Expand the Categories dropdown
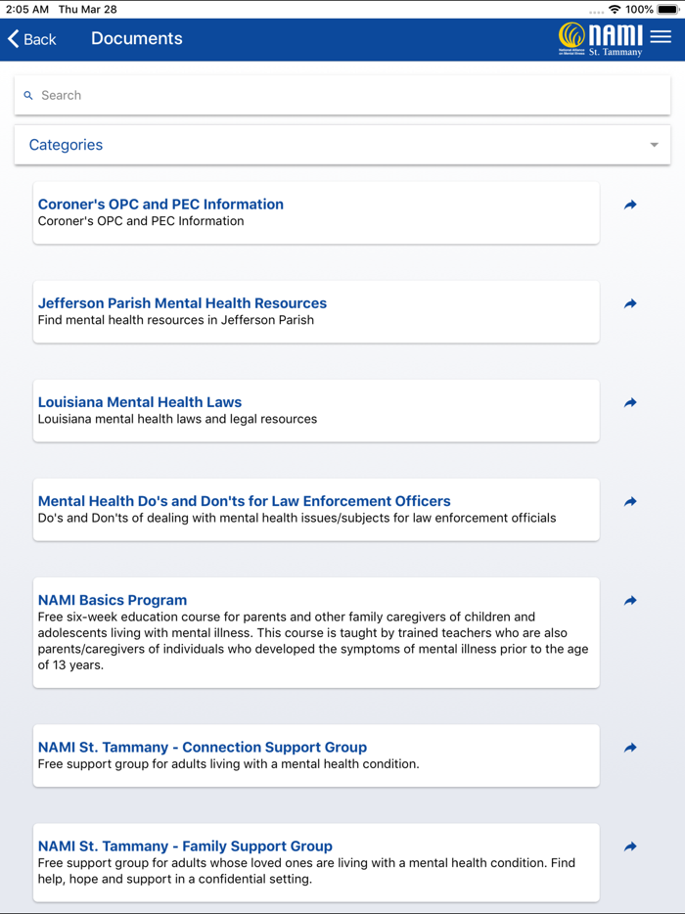685x914 pixels. pyautogui.click(x=342, y=145)
